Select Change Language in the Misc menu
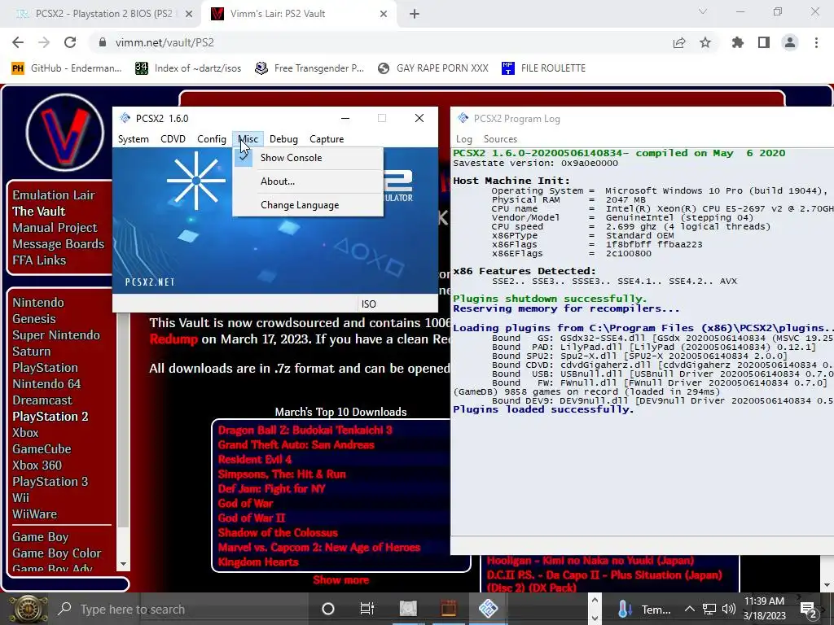The image size is (834, 625). (x=308, y=205)
